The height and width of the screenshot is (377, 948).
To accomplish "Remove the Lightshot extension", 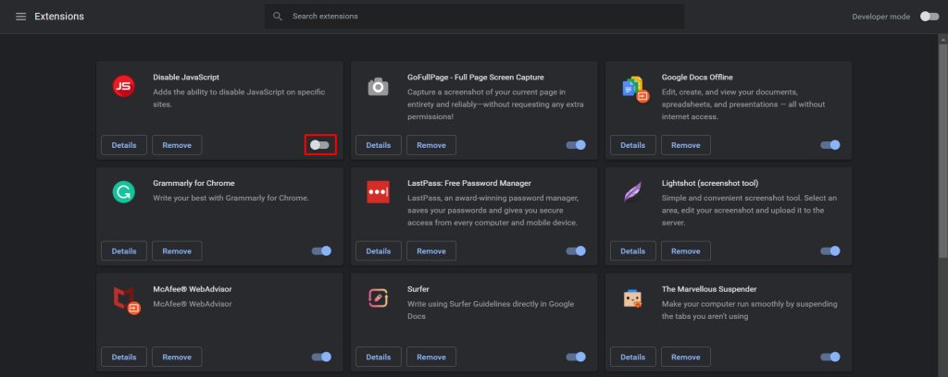I will [686, 250].
